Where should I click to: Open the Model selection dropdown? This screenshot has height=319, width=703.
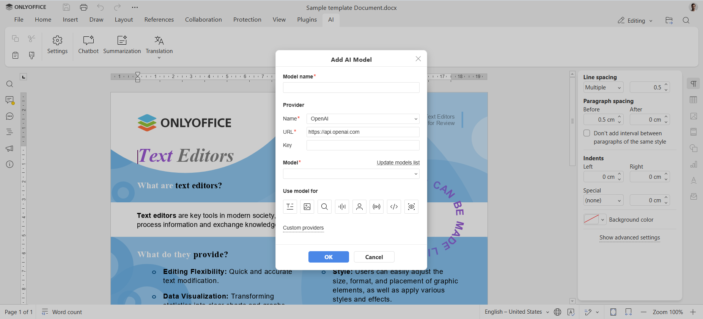pos(351,174)
